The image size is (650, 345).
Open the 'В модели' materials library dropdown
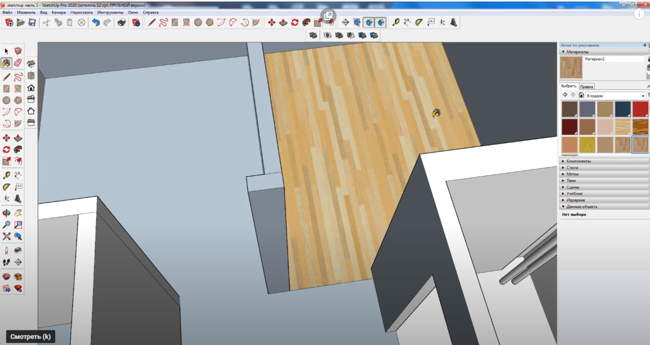tap(616, 95)
